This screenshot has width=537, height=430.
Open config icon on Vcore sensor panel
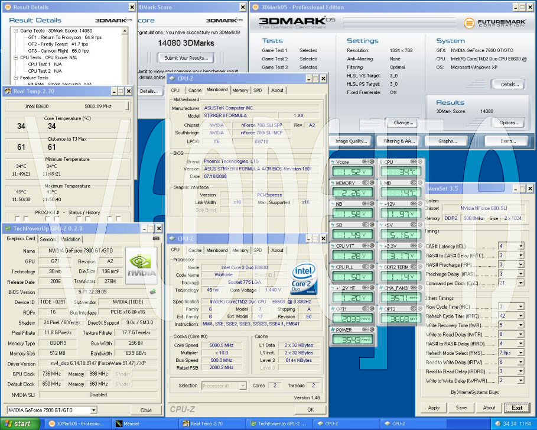tap(366, 161)
